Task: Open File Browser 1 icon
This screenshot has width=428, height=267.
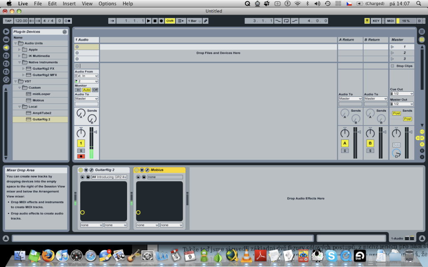Action: (x=6, y=55)
